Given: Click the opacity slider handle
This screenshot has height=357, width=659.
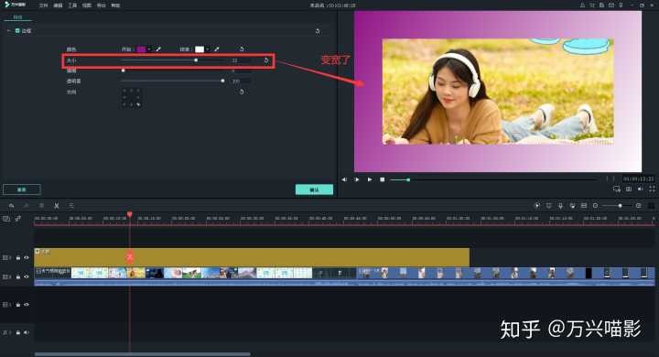Looking at the screenshot, I should click(x=222, y=81).
